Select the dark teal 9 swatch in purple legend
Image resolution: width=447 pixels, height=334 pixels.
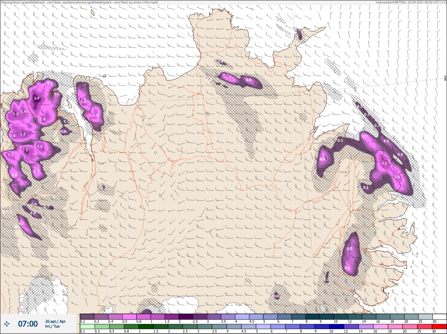(x=327, y=317)
